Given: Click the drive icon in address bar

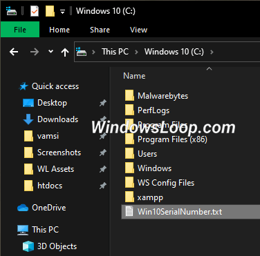Looking at the screenshot, I should coord(82,52).
